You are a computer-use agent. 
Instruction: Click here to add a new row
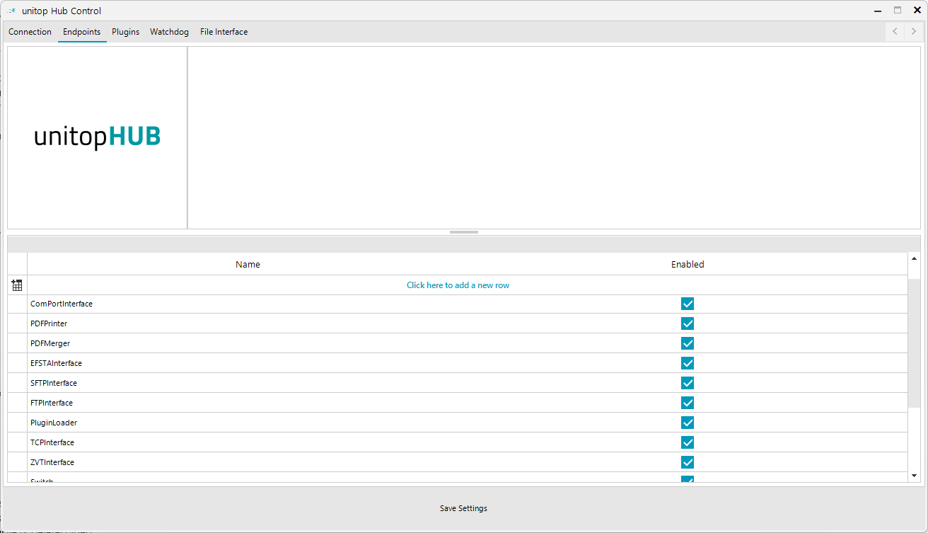pos(458,285)
